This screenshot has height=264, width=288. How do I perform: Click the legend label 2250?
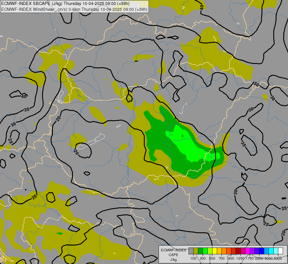coord(259,258)
